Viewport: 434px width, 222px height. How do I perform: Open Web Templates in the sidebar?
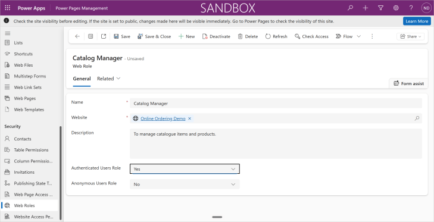(x=29, y=110)
